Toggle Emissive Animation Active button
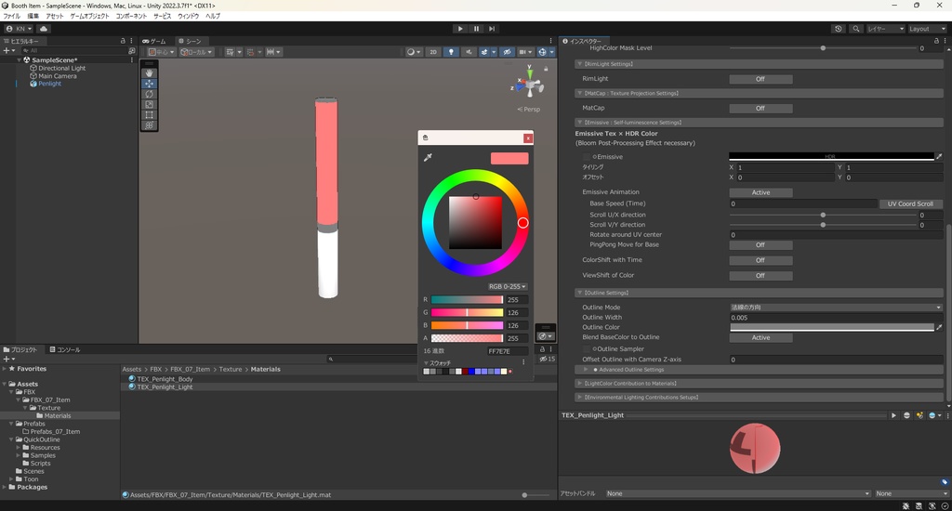 click(760, 192)
